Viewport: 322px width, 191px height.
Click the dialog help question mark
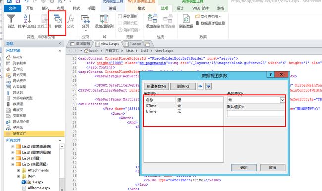tap(270, 74)
